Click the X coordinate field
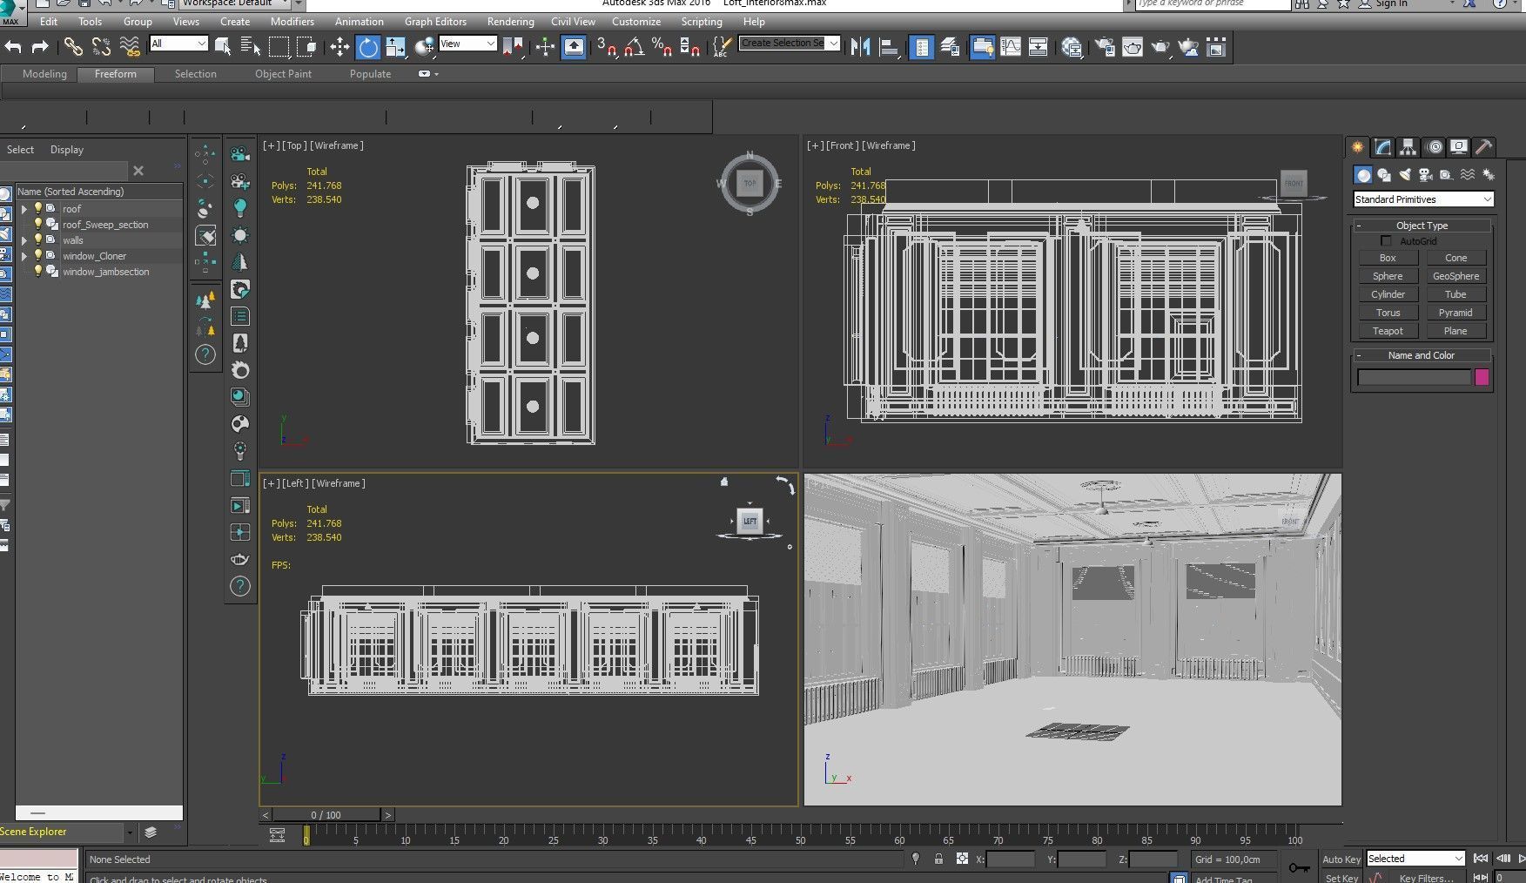 (x=1011, y=859)
